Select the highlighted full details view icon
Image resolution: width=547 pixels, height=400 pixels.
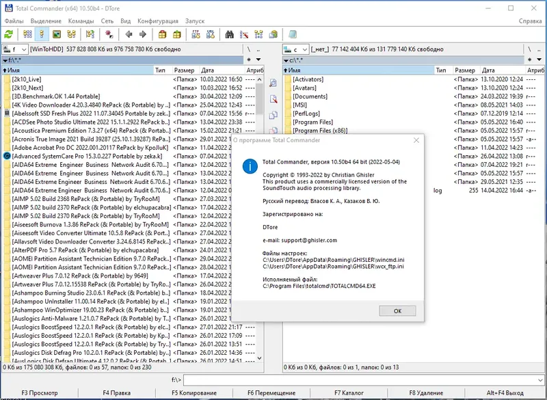coord(42,34)
